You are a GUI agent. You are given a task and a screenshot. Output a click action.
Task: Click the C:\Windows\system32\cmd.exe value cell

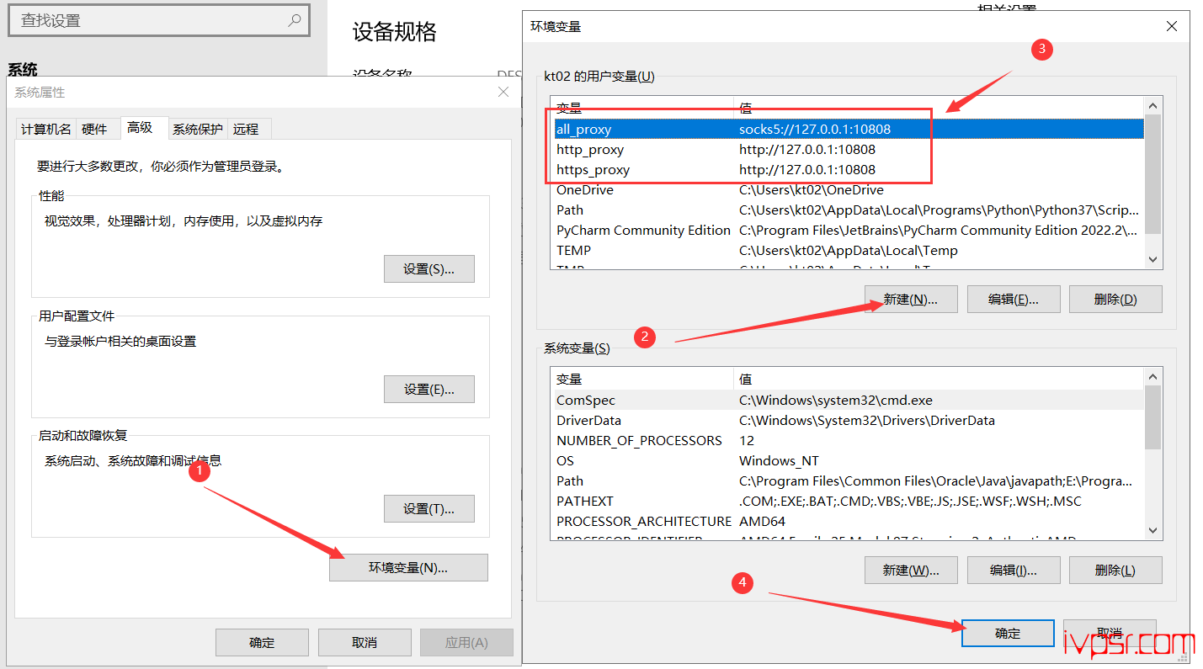tap(836, 400)
